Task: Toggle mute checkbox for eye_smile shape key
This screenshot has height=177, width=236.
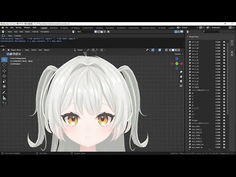Action: click(224, 135)
